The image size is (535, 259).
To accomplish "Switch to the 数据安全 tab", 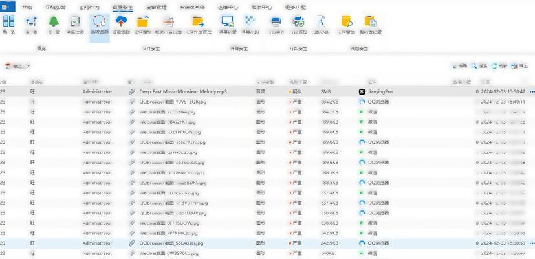I will 123,7.
